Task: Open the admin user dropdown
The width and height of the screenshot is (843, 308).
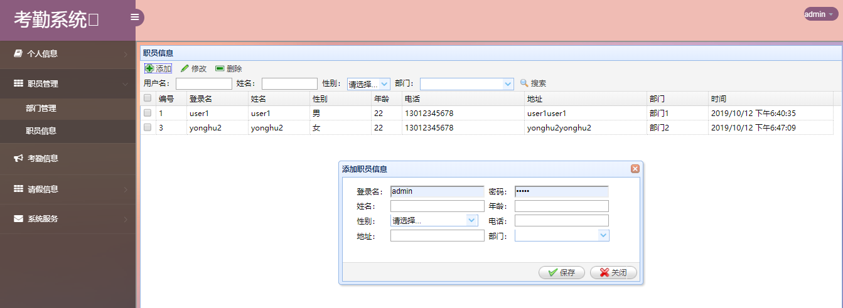Action: [821, 14]
